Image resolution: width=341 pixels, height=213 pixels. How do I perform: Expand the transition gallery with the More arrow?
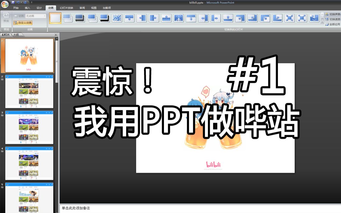323,23
